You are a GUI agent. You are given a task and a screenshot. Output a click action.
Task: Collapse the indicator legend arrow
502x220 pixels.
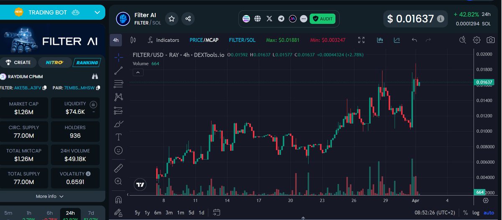pos(138,72)
